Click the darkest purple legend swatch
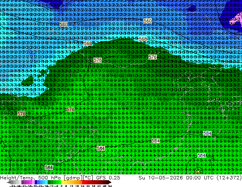Image resolution: width=242 pixels, height=187 pixels. pos(23,182)
